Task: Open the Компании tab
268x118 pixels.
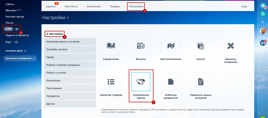Action: [94, 6]
